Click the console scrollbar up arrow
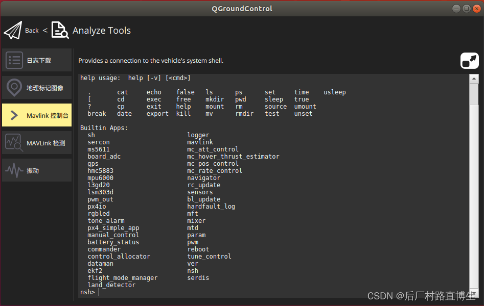The width and height of the screenshot is (484, 306). [474, 79]
